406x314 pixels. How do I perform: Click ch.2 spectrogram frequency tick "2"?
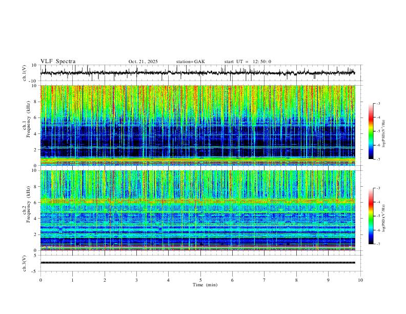pos(36,234)
